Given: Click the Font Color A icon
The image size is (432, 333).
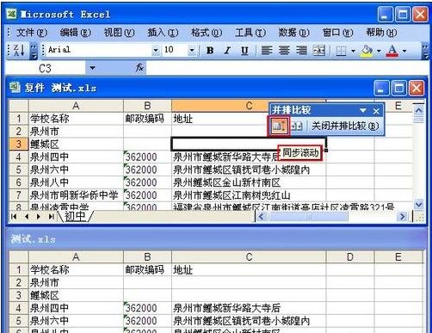Looking at the screenshot, I should [392, 51].
